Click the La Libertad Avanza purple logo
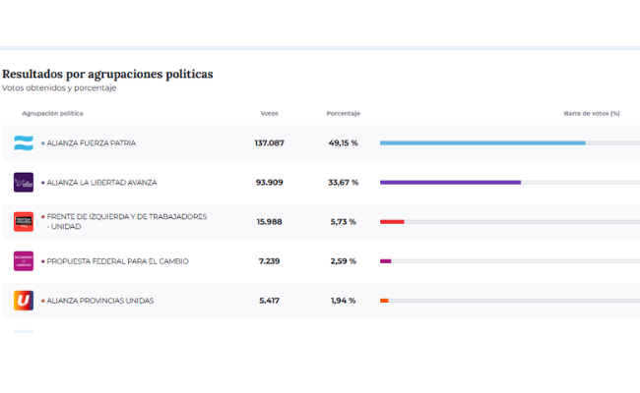Image resolution: width=640 pixels, height=393 pixels. click(24, 183)
